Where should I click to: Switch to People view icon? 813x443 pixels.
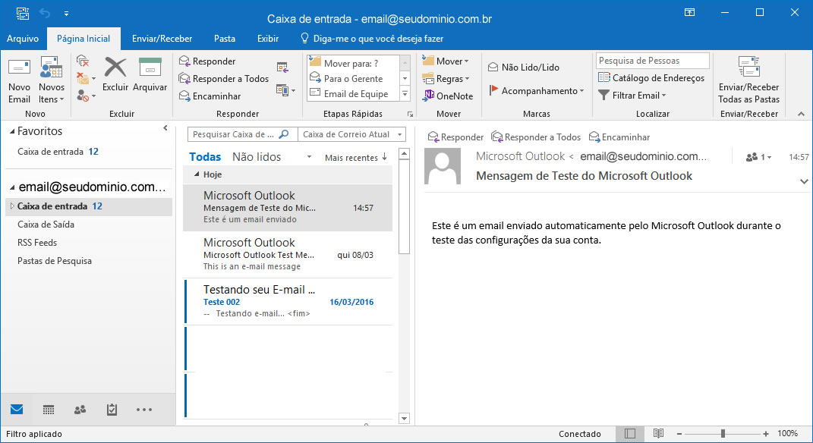point(80,410)
